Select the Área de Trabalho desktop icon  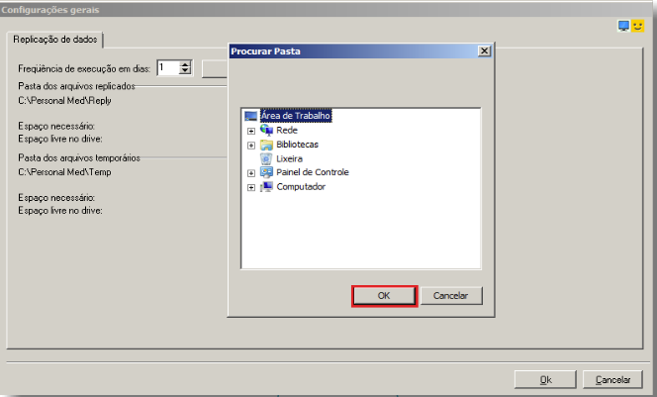pos(250,116)
